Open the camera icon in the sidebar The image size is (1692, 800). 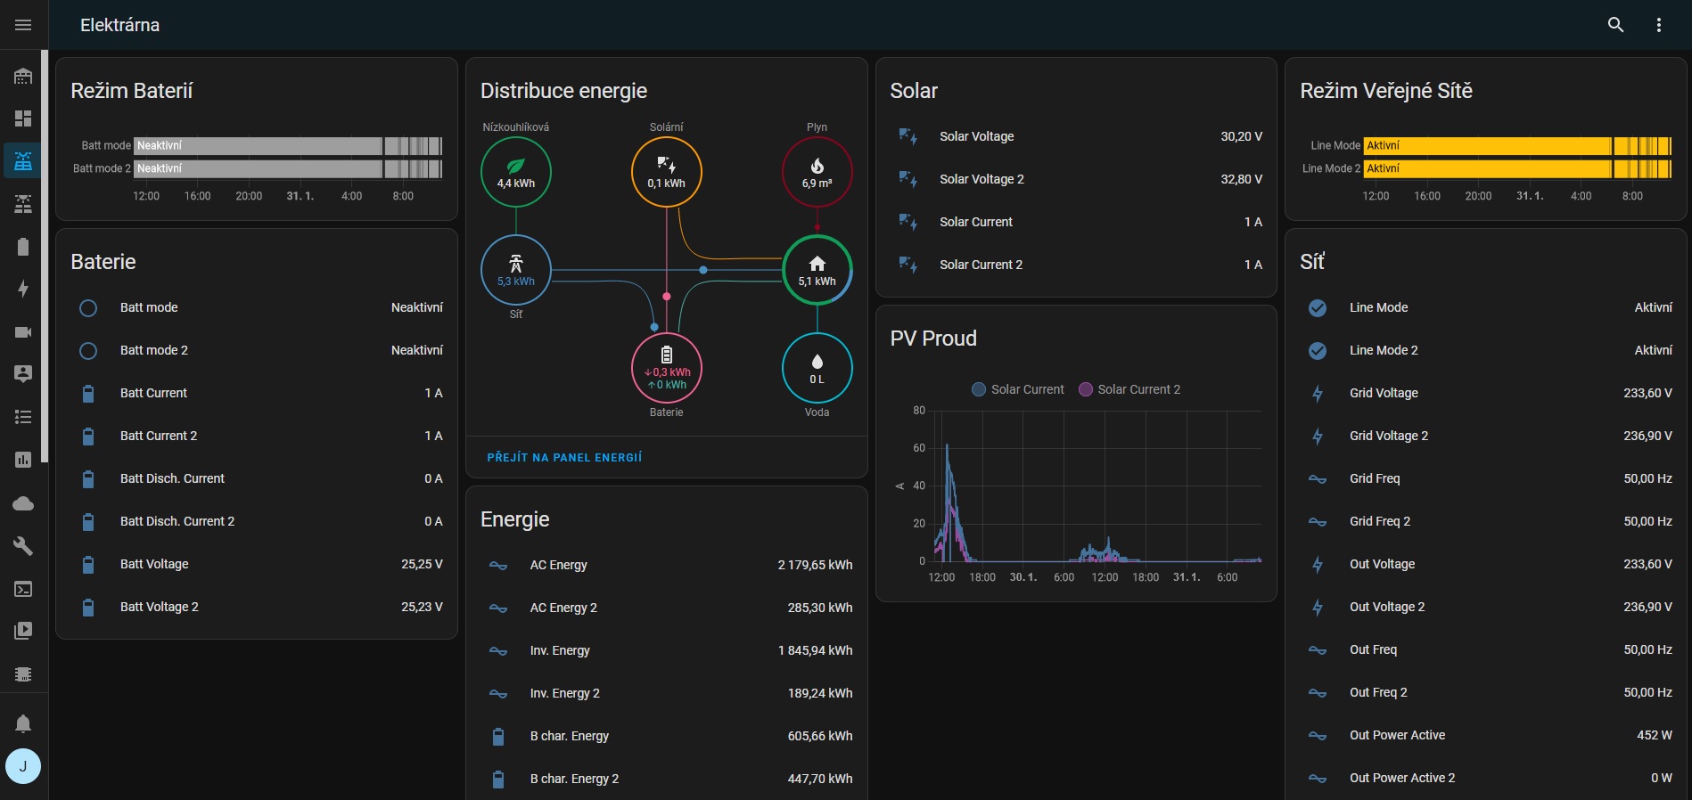(x=23, y=331)
